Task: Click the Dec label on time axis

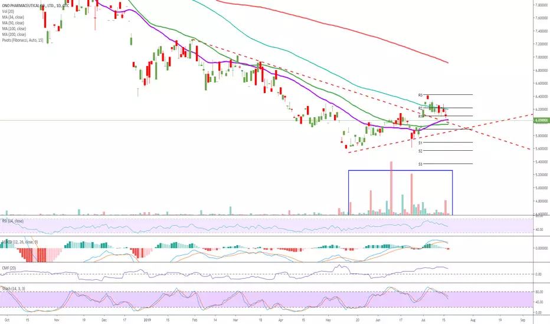Action: pos(104,320)
